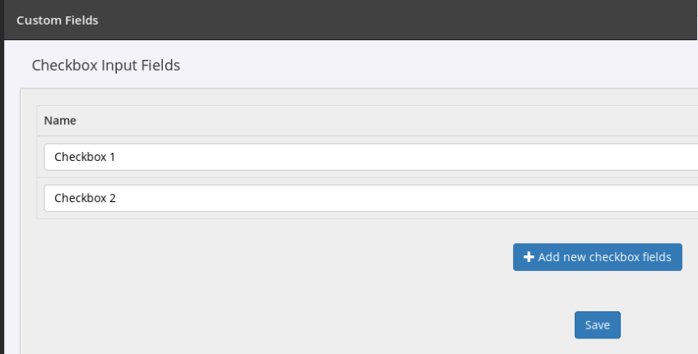This screenshot has height=354, width=698.
Task: Add another checkbox field row
Action: 598,257
